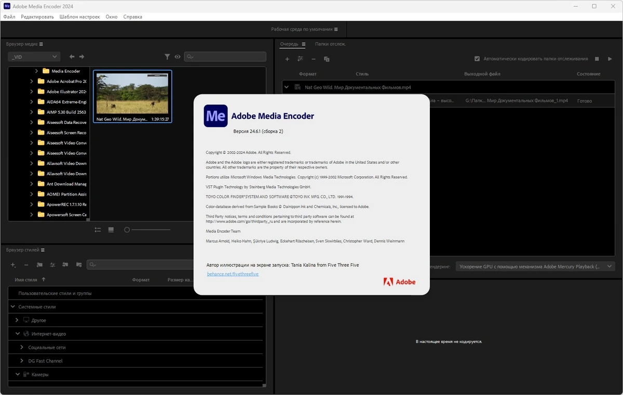Collapse the Системные стили group
Screen dimensions: 623x395
pos(13,307)
